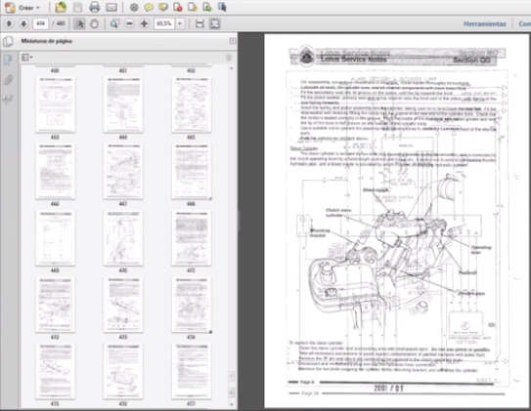The width and height of the screenshot is (531, 411).
Task: Go to previous page with up arrow
Action: click(9, 23)
